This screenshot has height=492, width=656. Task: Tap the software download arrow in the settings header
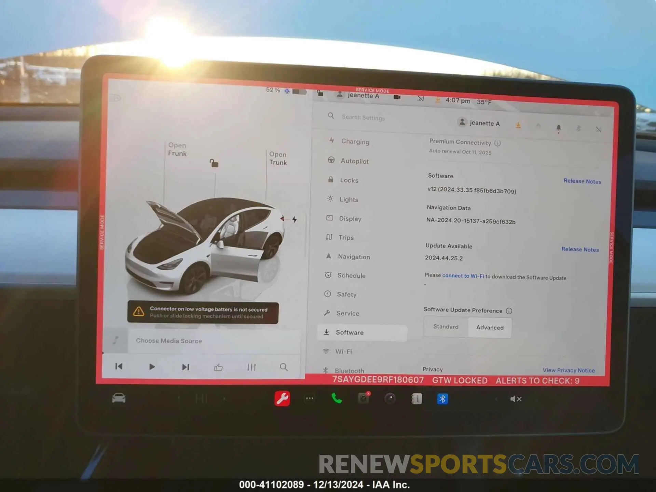point(518,126)
